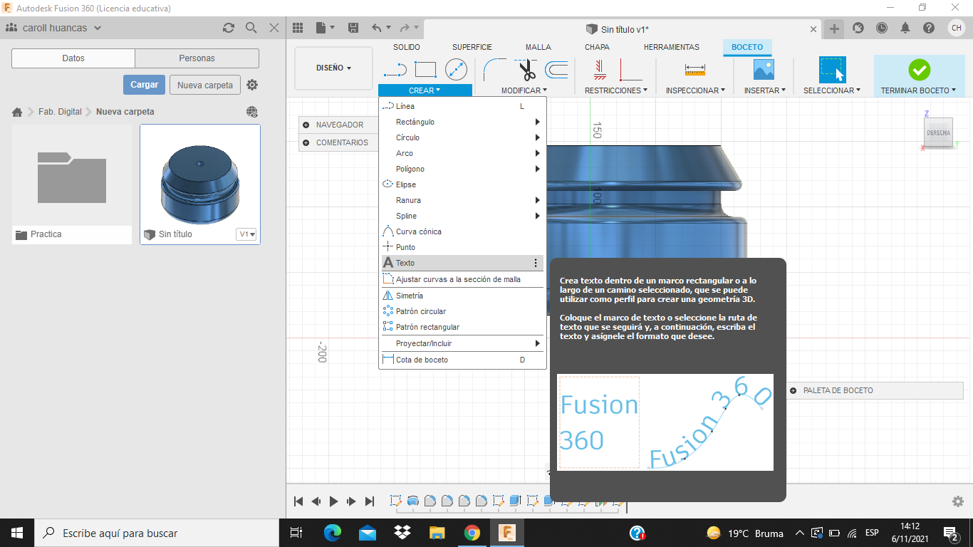Screen dimensions: 973x547
Task: Open the three-dot options on Texto
Action: point(536,263)
